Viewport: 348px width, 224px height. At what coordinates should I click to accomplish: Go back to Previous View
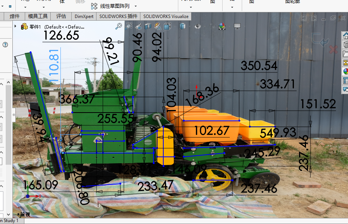click(138, 27)
